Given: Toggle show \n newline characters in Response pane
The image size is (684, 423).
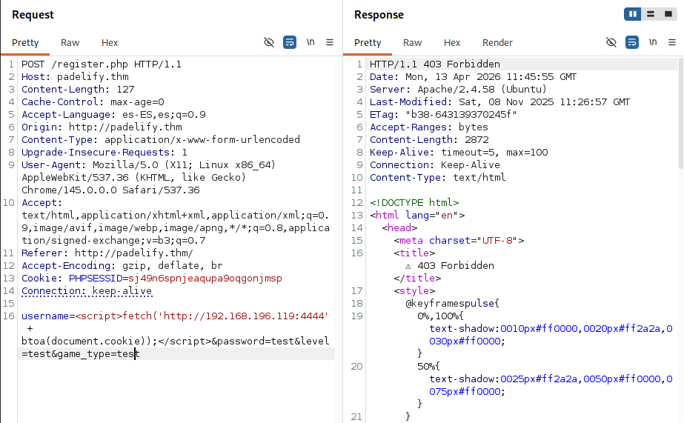Looking at the screenshot, I should [x=653, y=42].
